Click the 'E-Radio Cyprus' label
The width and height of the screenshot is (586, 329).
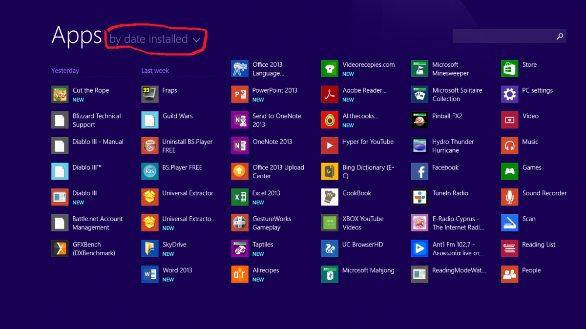click(458, 223)
